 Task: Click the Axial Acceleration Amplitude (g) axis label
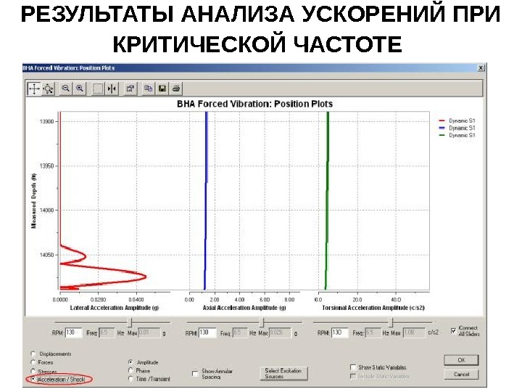[x=244, y=308]
